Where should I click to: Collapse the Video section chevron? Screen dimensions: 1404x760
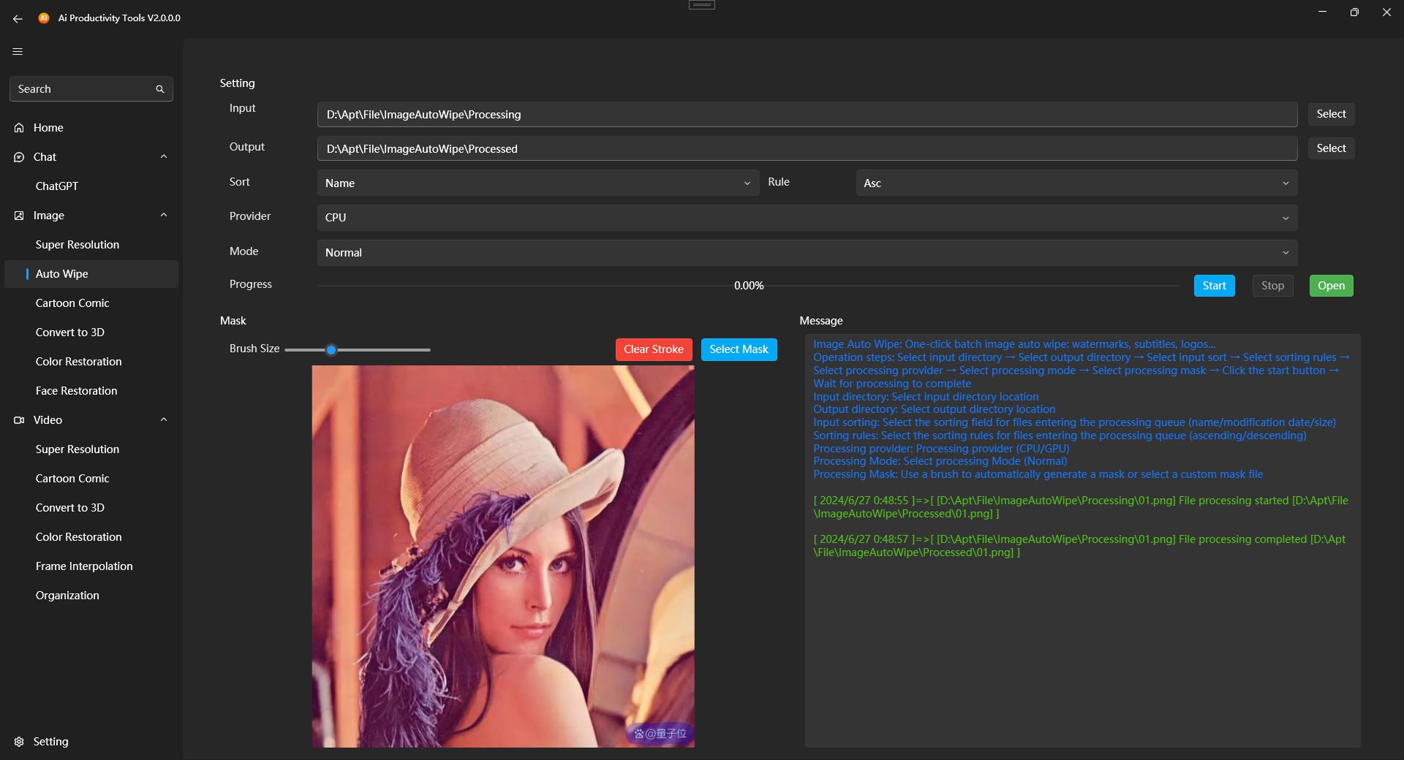[x=164, y=419]
